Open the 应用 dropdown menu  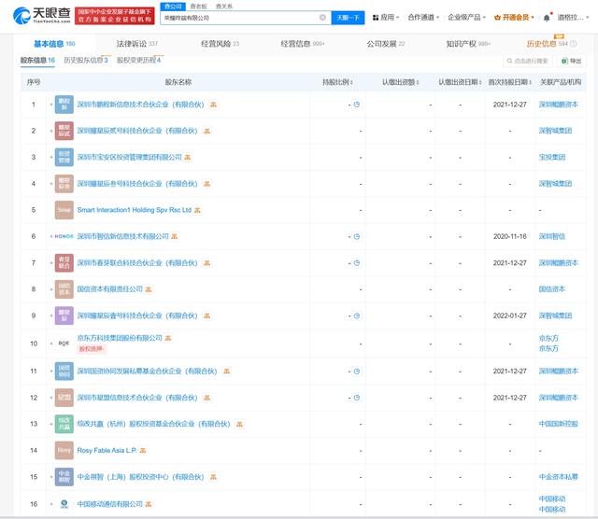[x=386, y=18]
